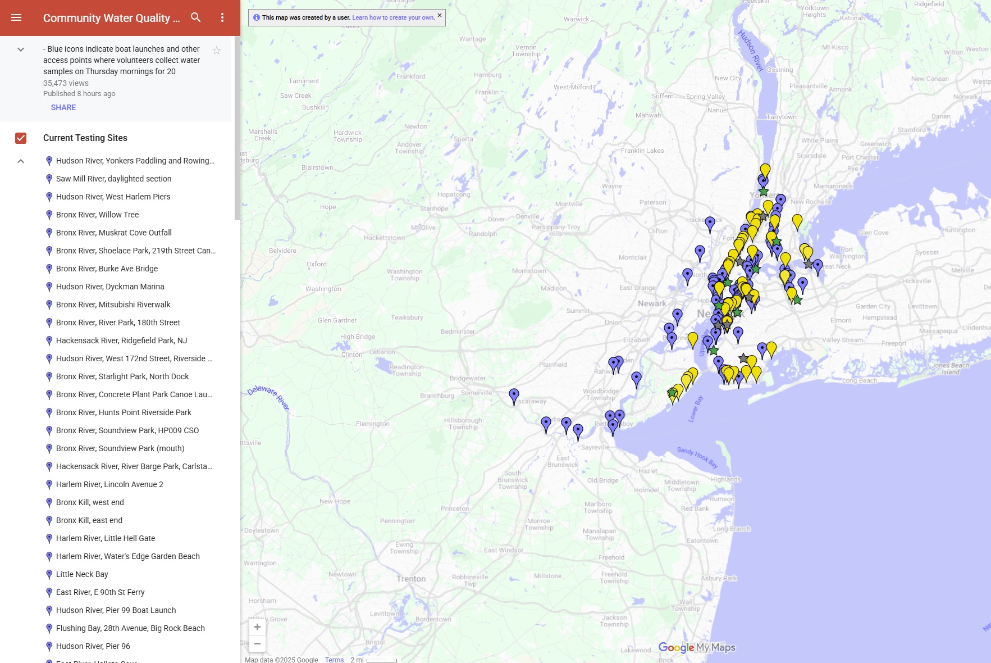Open 'Learn how to create your own' link
Viewport: 991px width, 663px height.
[x=393, y=17]
